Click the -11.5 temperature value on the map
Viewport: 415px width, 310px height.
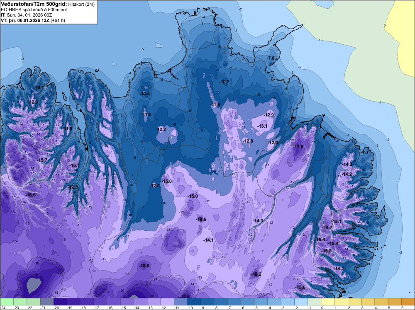pos(146,114)
